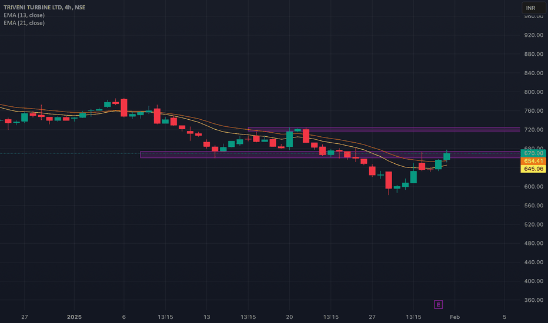
Task: Click the 600.00 price axis label
Action: click(x=534, y=187)
